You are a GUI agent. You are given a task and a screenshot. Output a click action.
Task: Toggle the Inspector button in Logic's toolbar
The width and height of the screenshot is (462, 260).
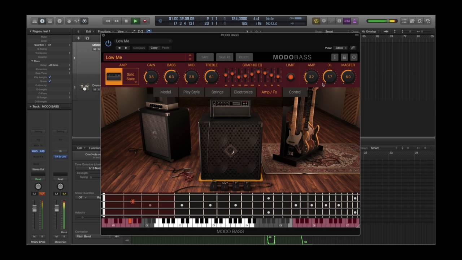click(x=42, y=21)
